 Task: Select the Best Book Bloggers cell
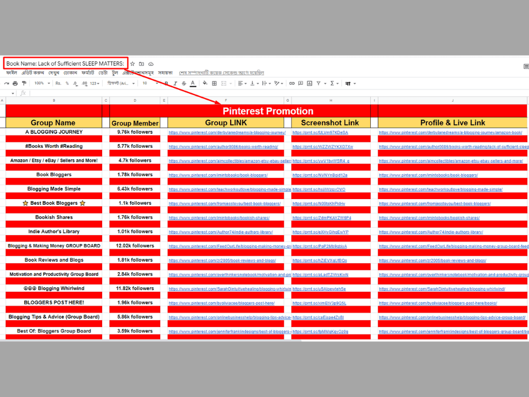53,203
